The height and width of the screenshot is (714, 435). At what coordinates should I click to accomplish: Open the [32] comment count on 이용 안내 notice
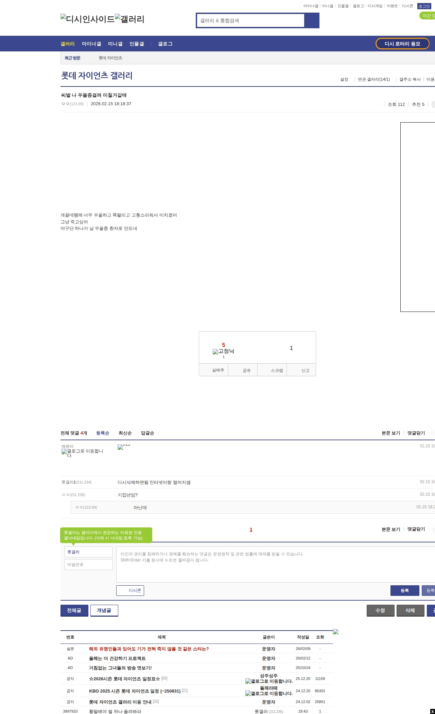click(x=156, y=701)
